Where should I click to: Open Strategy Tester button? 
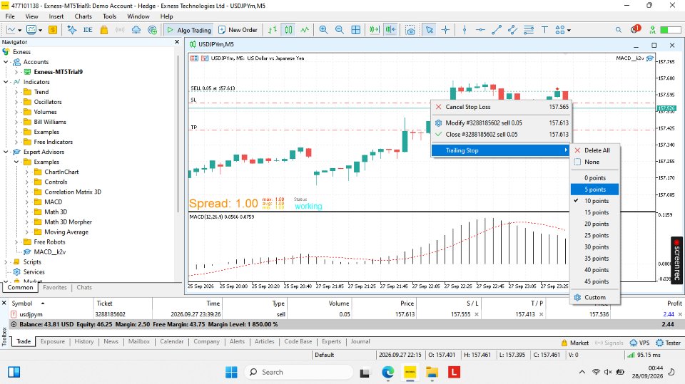(669, 343)
